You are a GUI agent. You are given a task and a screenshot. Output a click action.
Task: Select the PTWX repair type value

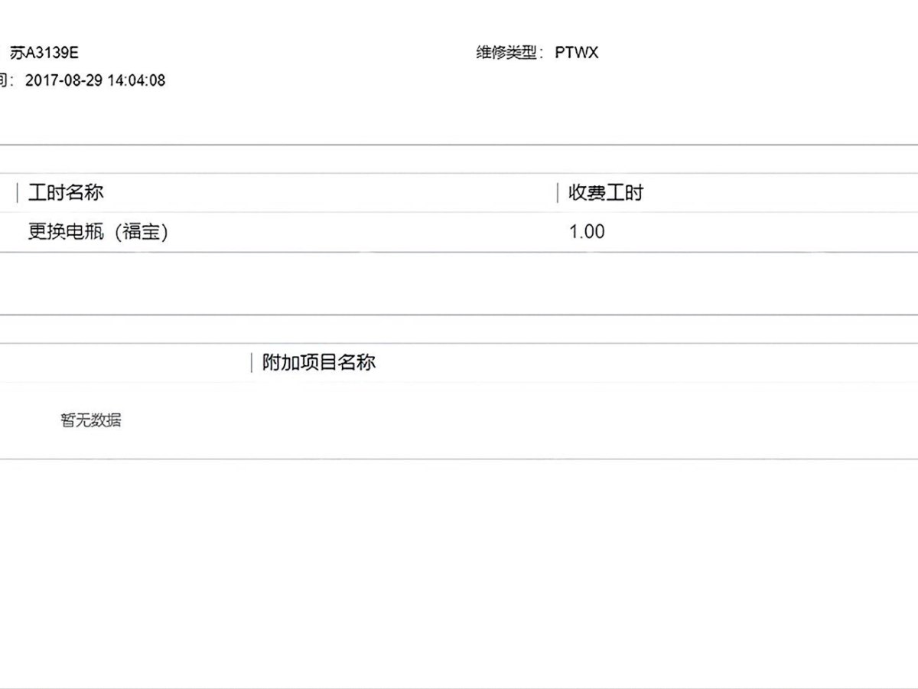[x=576, y=53]
